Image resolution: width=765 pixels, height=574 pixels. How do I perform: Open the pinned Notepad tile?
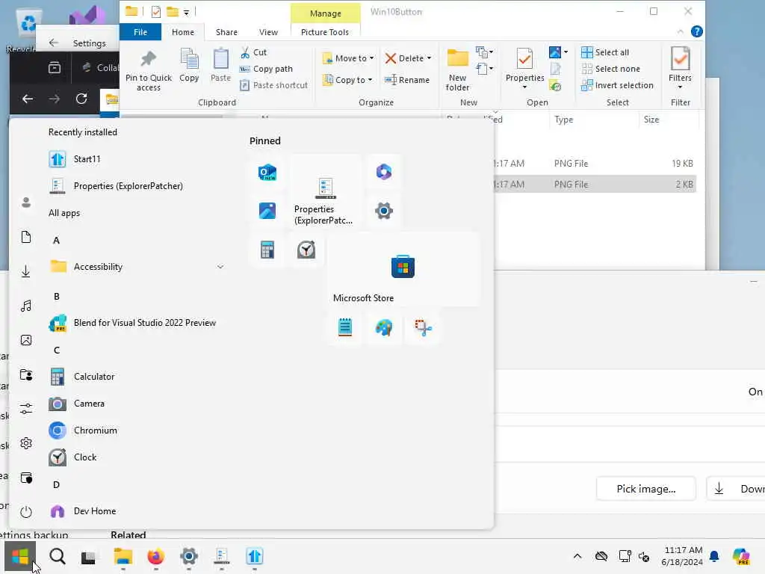coord(345,327)
